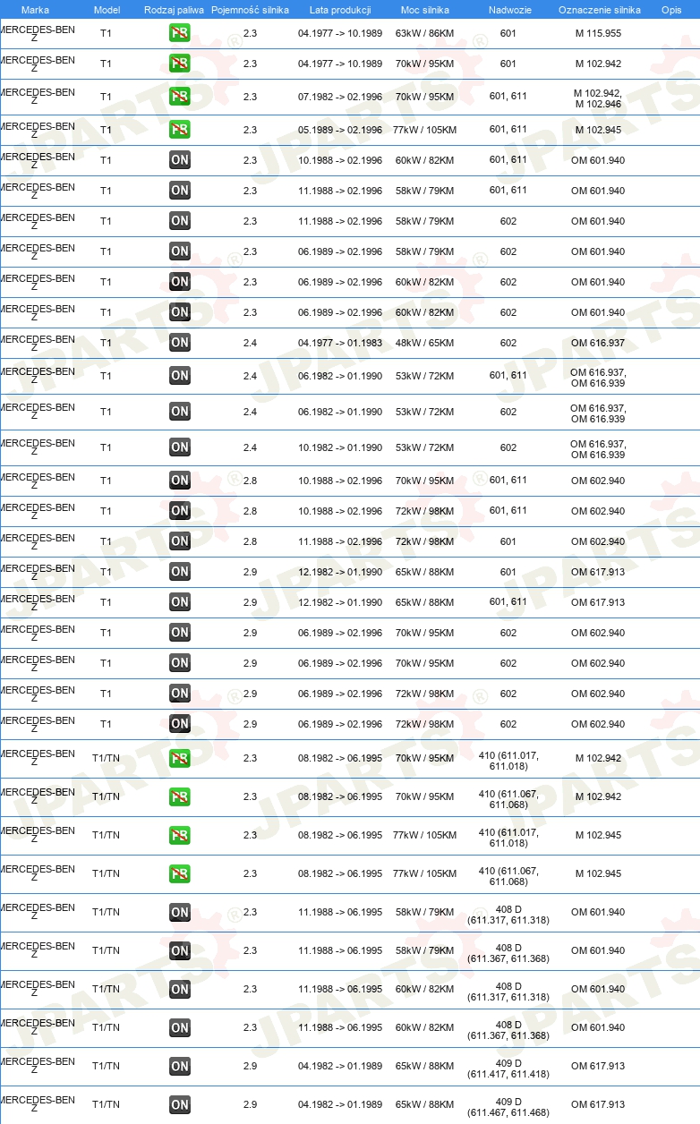The image size is (700, 1124).
Task: Select the 2.8 70kW / 95KM power cell
Action: 425,481
